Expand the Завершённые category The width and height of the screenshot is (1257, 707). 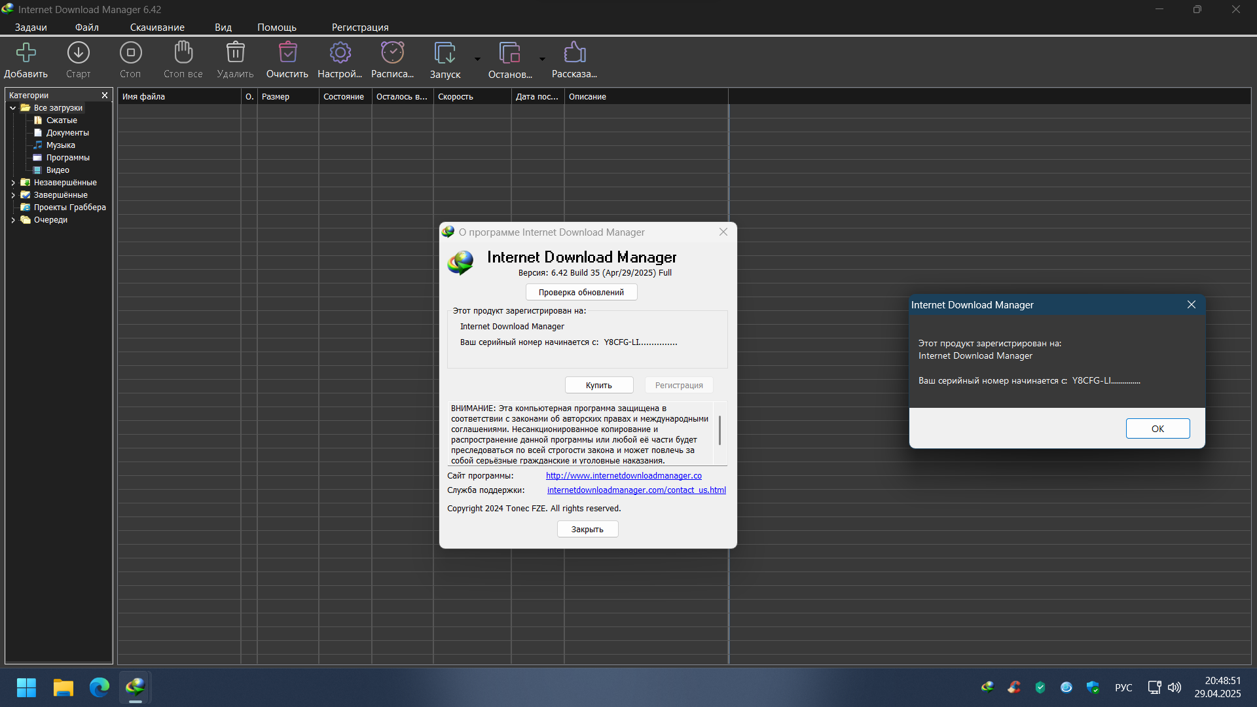pos(12,195)
